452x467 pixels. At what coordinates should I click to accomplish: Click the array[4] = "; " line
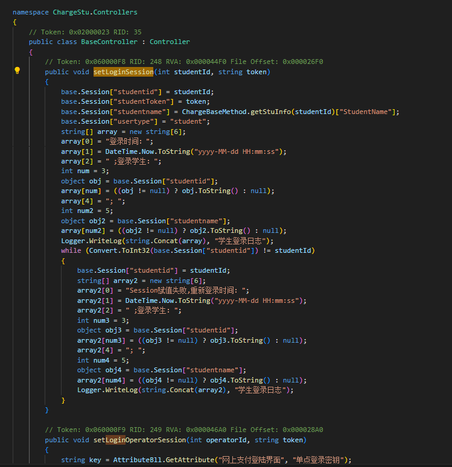(x=93, y=202)
